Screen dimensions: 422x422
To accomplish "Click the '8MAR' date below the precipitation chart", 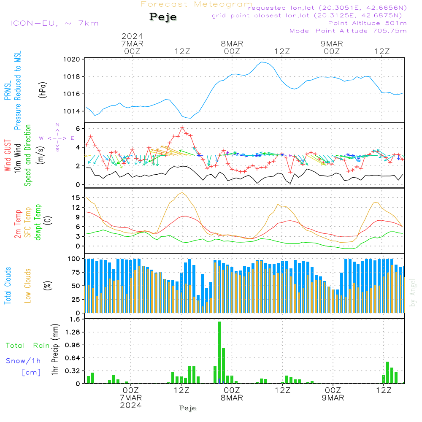I will tap(232, 398).
